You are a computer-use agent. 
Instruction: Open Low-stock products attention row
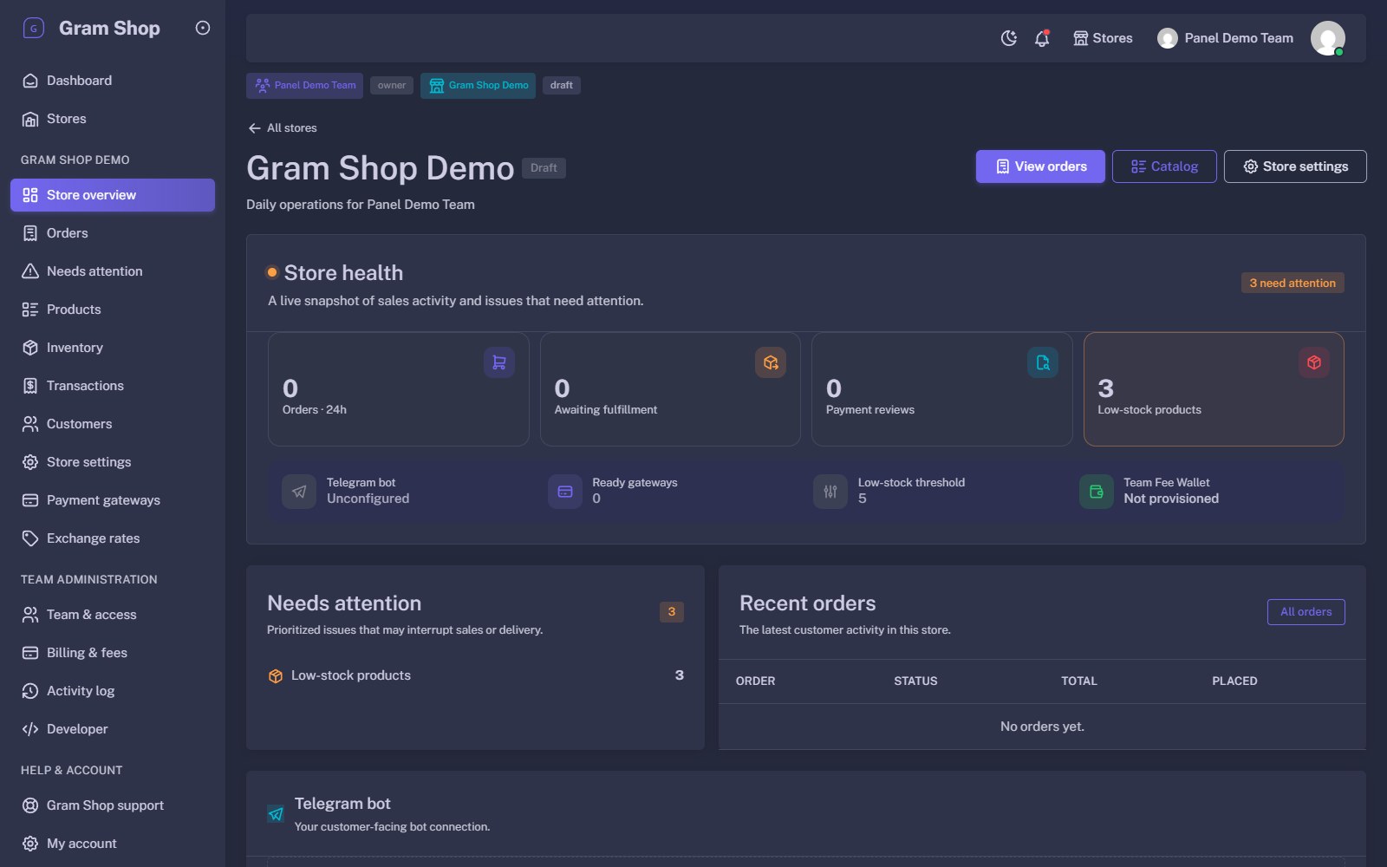pos(475,675)
